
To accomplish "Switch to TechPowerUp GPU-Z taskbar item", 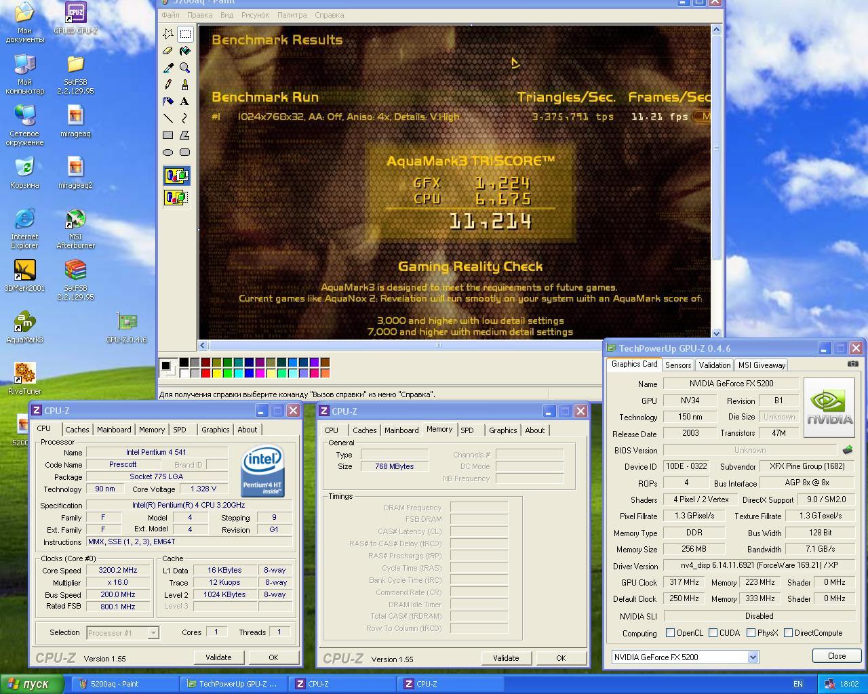I will [x=234, y=684].
